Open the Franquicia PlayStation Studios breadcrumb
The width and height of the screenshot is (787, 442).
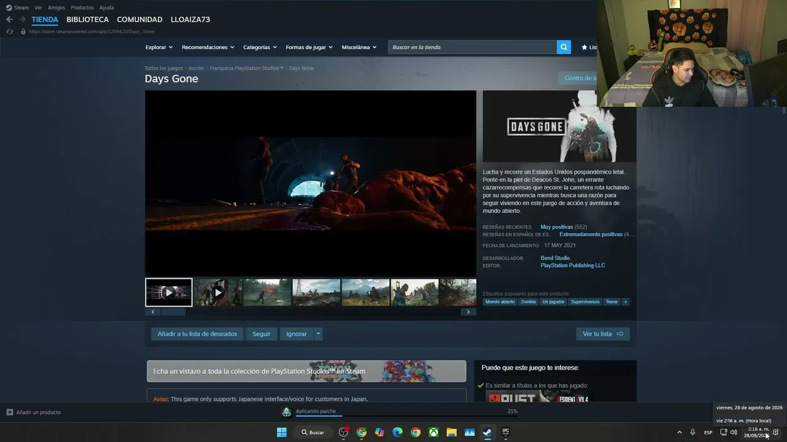247,68
